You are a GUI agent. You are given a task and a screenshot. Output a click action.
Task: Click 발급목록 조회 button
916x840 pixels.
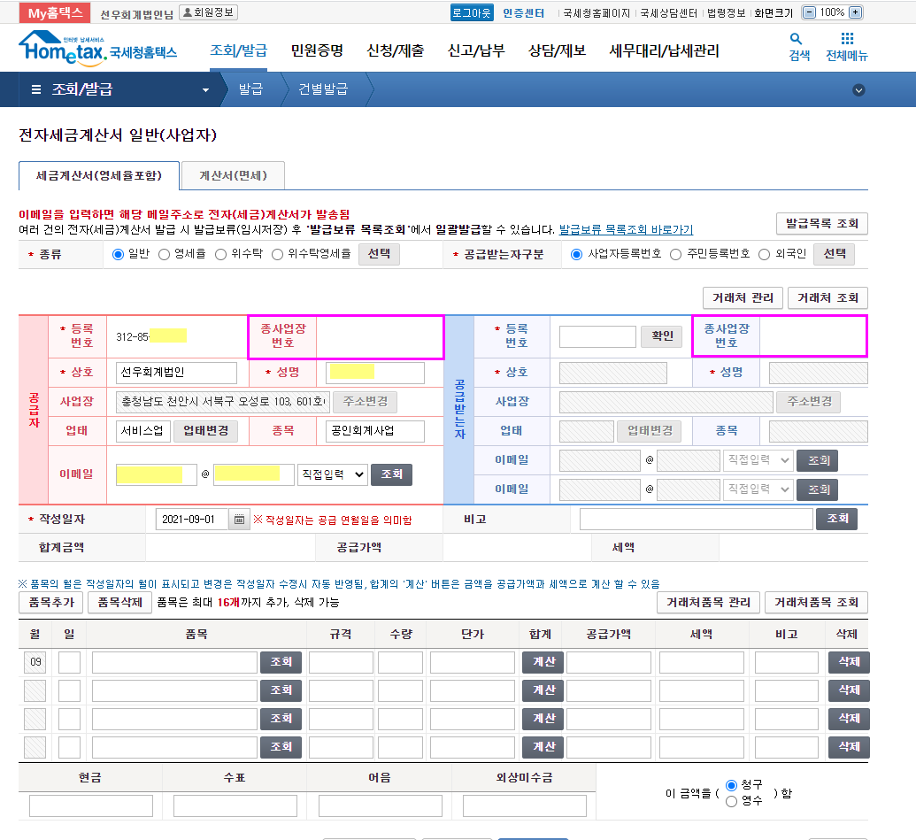point(822,224)
